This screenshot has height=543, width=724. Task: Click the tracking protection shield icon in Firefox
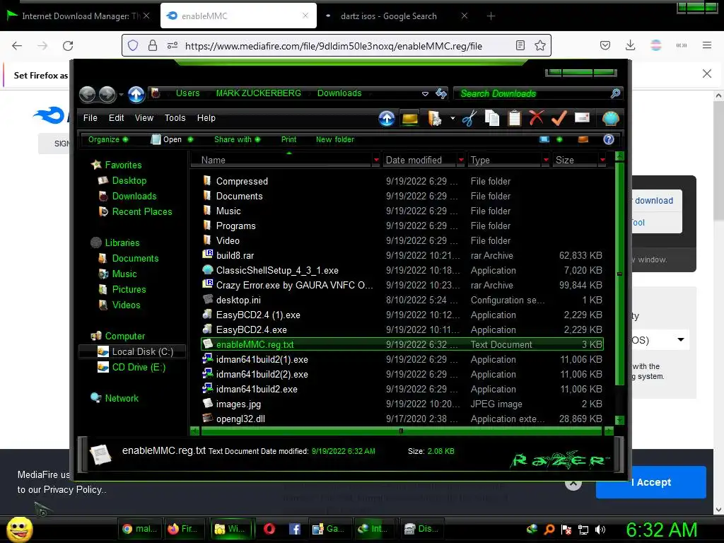[133, 45]
